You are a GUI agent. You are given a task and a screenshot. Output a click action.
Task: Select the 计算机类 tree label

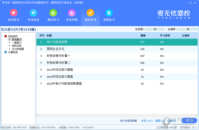coord(13,52)
